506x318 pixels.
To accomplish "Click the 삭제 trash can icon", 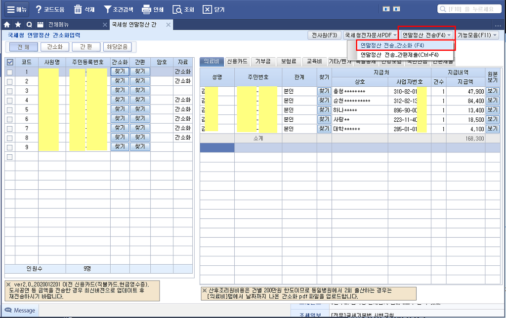I will 78,9.
